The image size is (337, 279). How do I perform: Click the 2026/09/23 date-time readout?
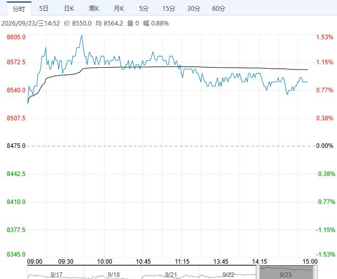click(x=31, y=23)
